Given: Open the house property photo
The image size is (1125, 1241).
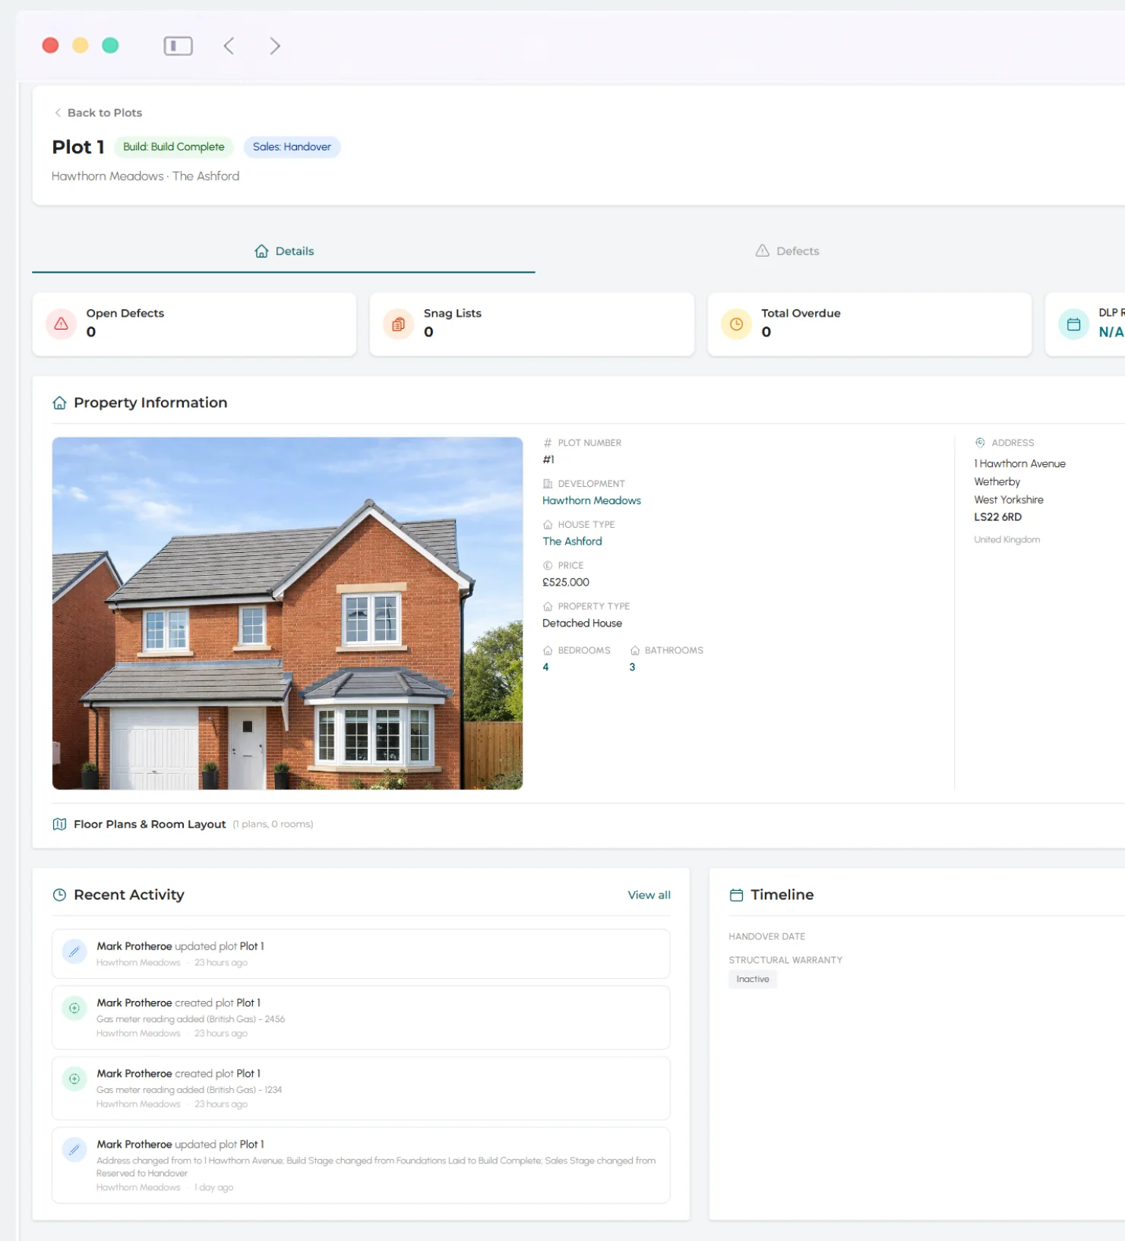Looking at the screenshot, I should (287, 613).
